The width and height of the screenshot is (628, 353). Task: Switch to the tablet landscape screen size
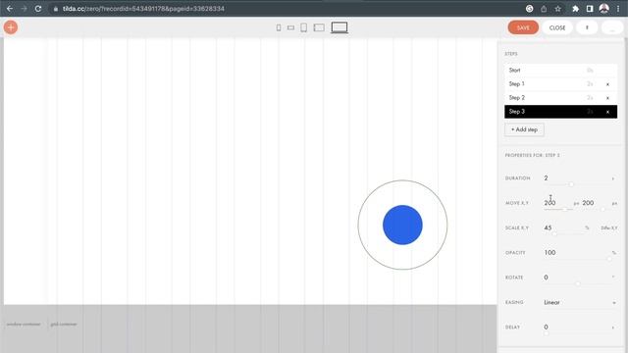pos(319,27)
